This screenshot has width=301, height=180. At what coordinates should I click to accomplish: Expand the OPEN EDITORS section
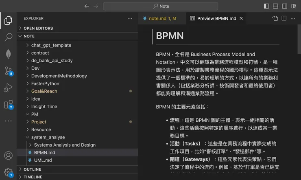point(77,28)
